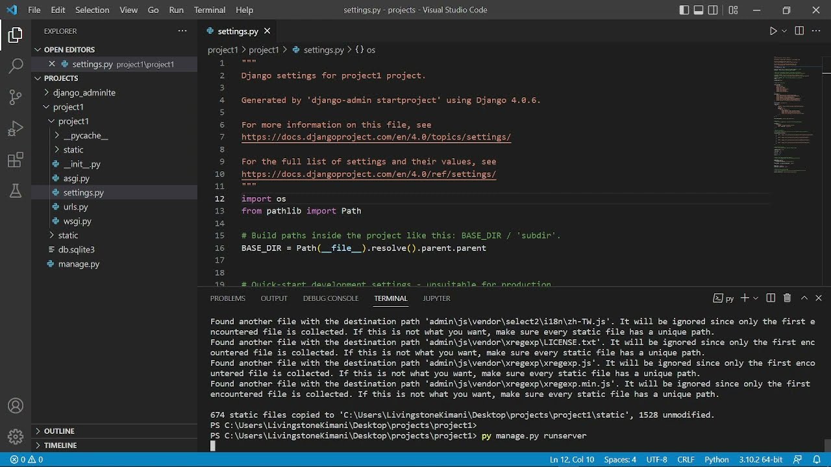Open the Source Control view
This screenshot has width=831, height=467.
[x=16, y=97]
